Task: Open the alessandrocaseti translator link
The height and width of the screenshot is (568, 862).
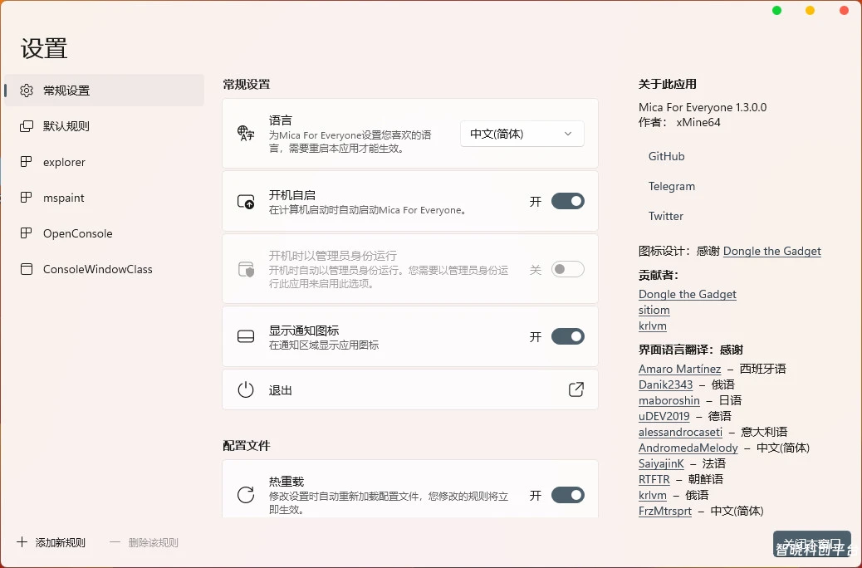Action: coord(680,432)
